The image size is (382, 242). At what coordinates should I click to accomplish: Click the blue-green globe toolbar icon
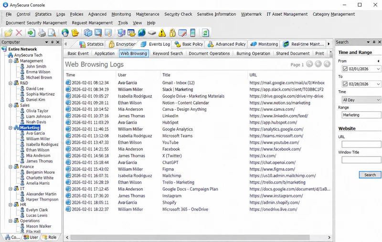(141, 32)
